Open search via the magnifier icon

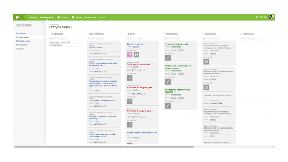click(257, 17)
